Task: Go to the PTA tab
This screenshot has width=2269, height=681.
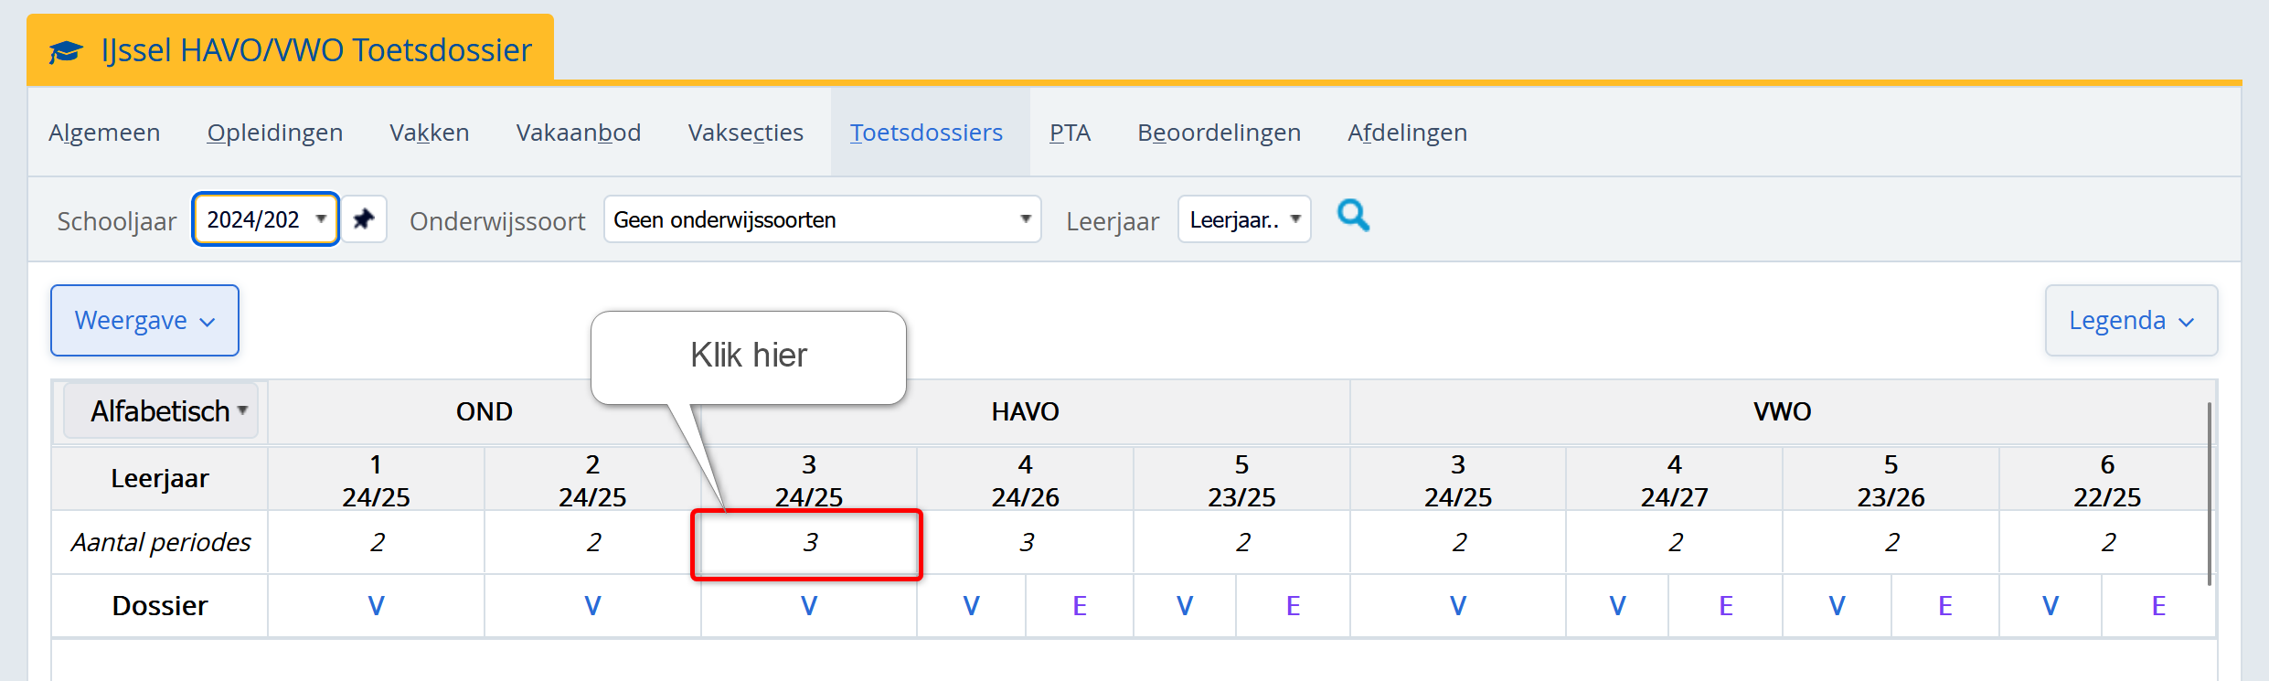Action: coord(1070,133)
